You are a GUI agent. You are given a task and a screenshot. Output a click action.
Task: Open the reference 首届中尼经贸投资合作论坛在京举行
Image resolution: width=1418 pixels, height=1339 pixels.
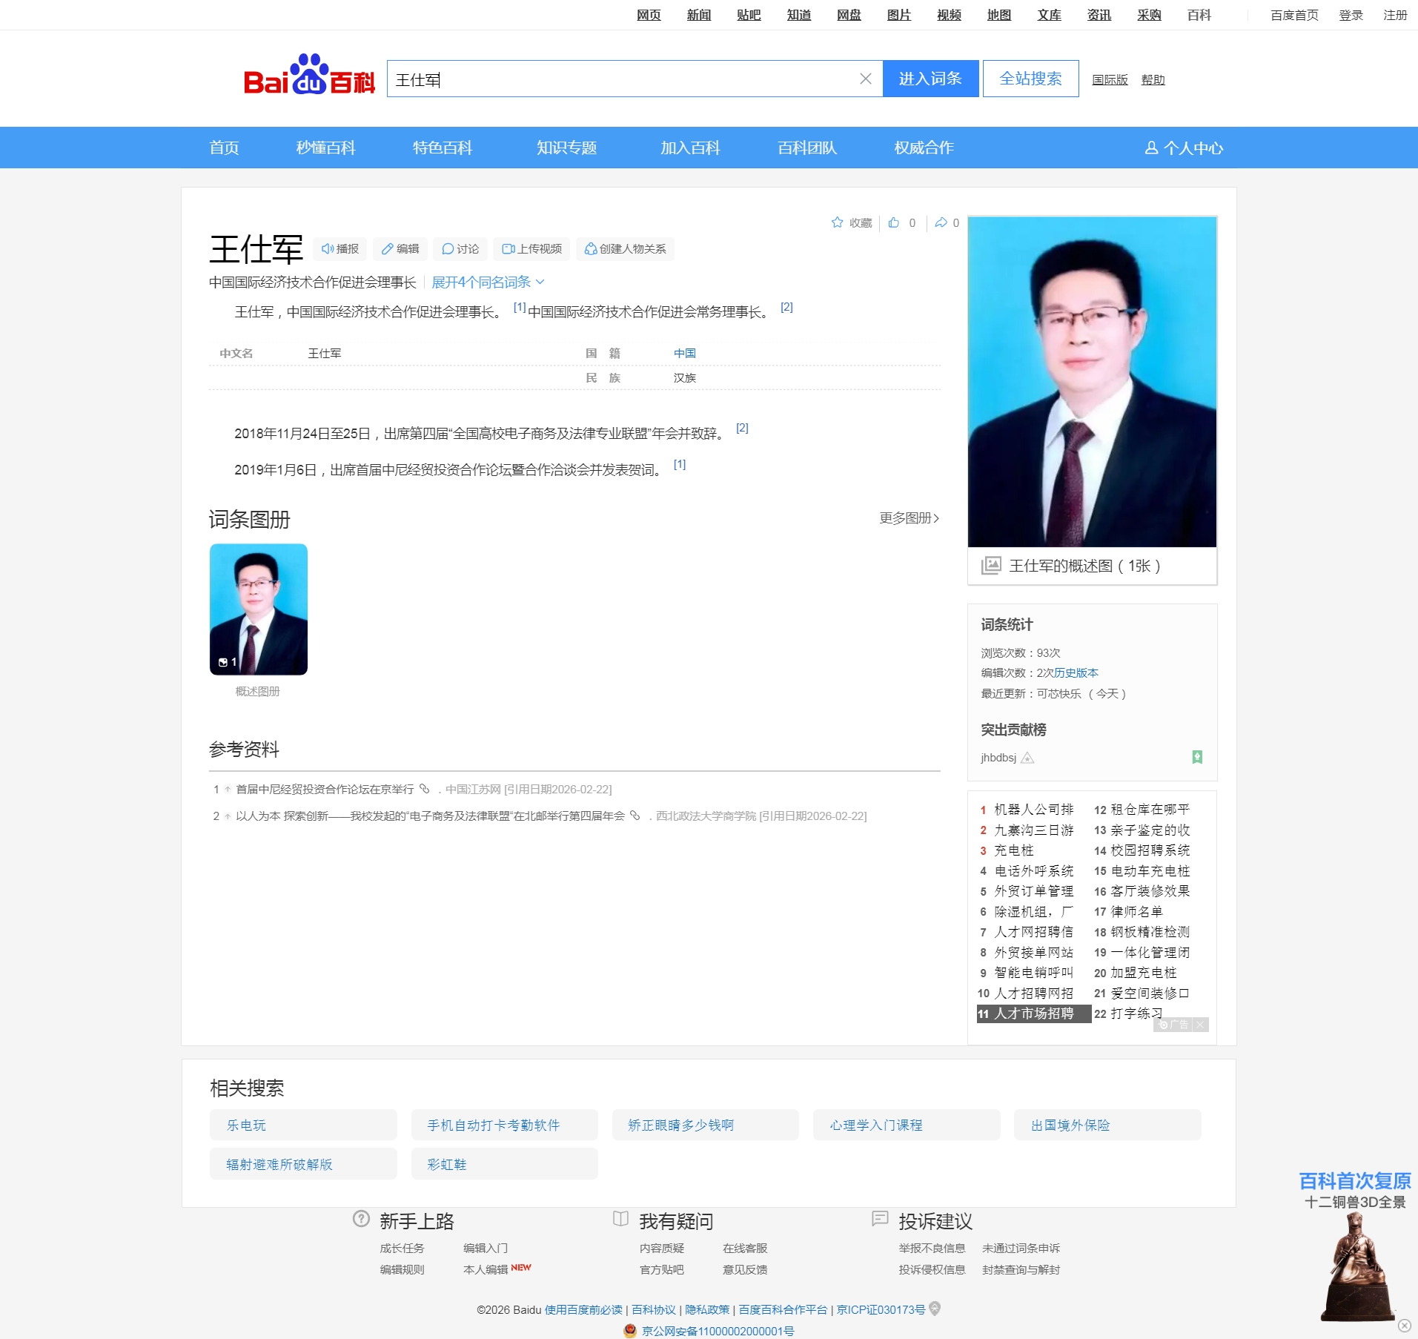coord(325,789)
